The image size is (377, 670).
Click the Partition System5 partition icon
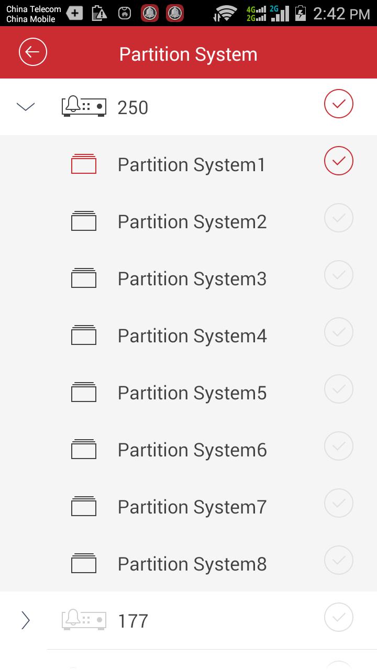coord(84,392)
